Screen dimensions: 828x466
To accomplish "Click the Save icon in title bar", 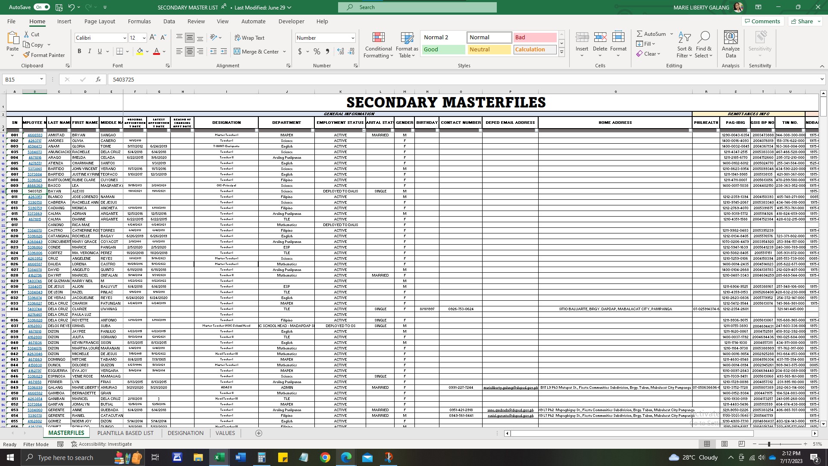I will point(59,7).
